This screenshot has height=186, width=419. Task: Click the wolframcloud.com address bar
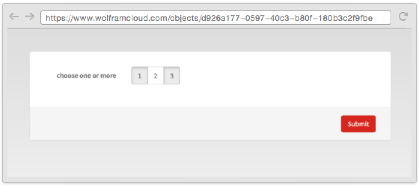[x=215, y=18]
